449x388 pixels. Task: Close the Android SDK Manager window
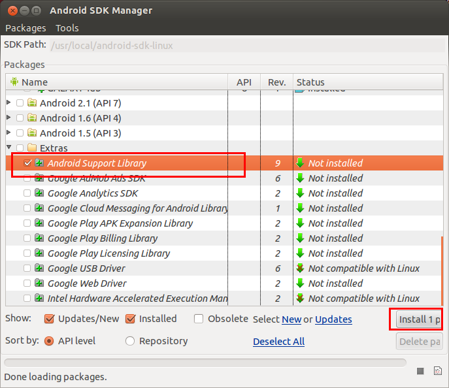tap(12, 11)
